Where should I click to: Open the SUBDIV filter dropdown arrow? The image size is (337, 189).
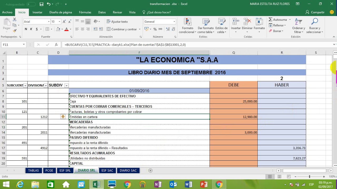(67, 86)
